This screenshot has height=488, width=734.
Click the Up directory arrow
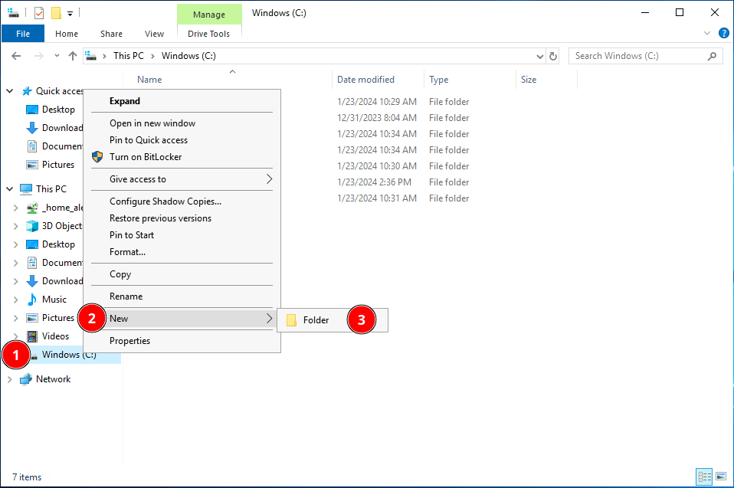73,56
